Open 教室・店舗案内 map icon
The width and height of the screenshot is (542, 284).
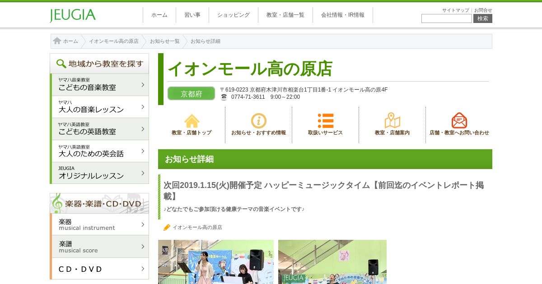[x=392, y=120]
